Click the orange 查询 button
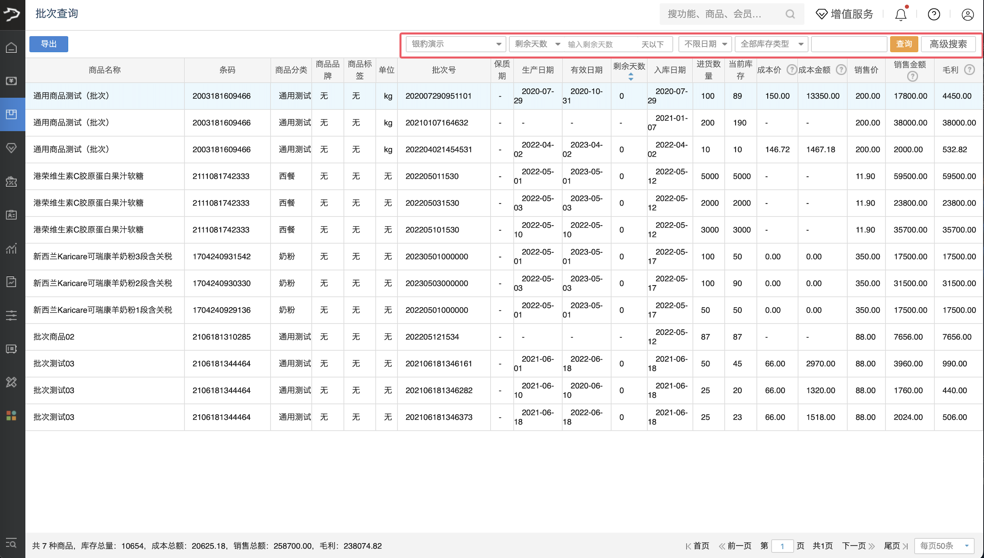 point(904,44)
